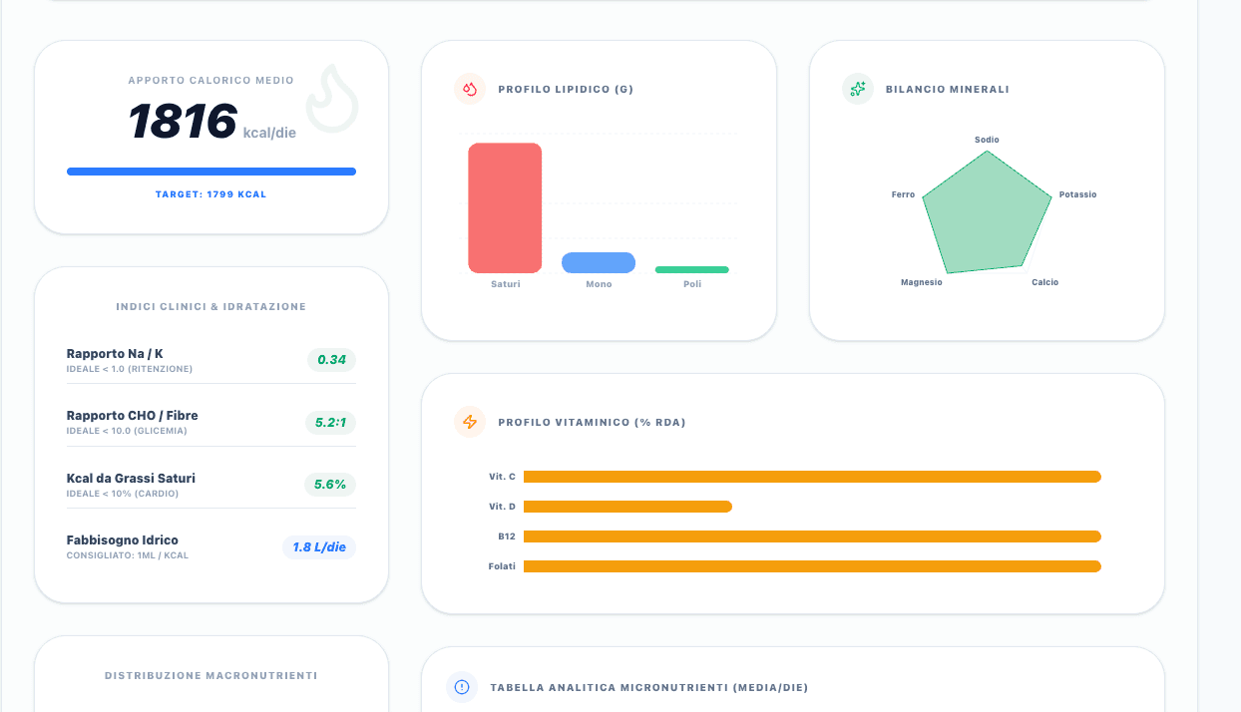This screenshot has width=1241, height=712.
Task: Click the Vit. D orange bar
Action: tap(627, 507)
